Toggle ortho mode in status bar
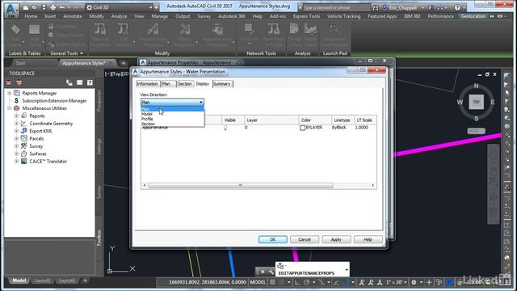Viewport: 517px width, 291px height. pos(297,282)
